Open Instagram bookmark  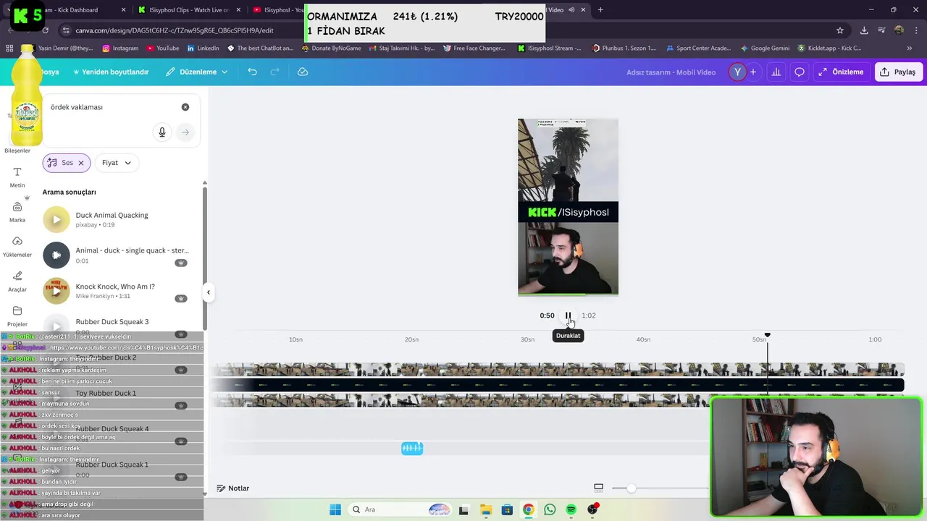coord(120,48)
